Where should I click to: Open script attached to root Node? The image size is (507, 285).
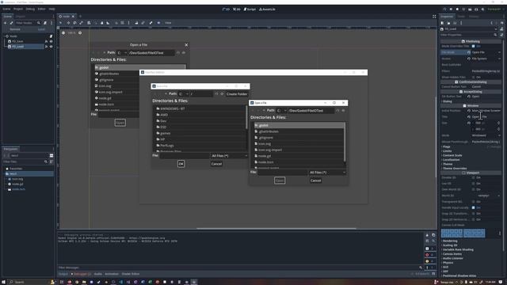click(51, 36)
